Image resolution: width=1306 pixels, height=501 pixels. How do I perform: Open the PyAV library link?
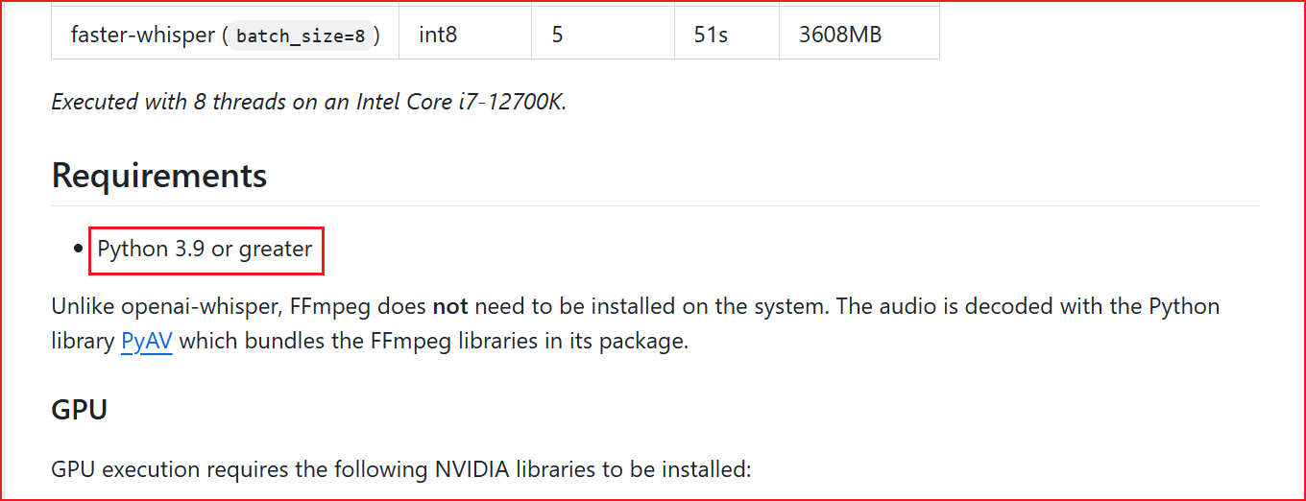point(146,342)
